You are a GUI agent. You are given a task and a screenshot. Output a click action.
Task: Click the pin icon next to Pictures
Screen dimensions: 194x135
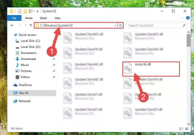coord(54,71)
